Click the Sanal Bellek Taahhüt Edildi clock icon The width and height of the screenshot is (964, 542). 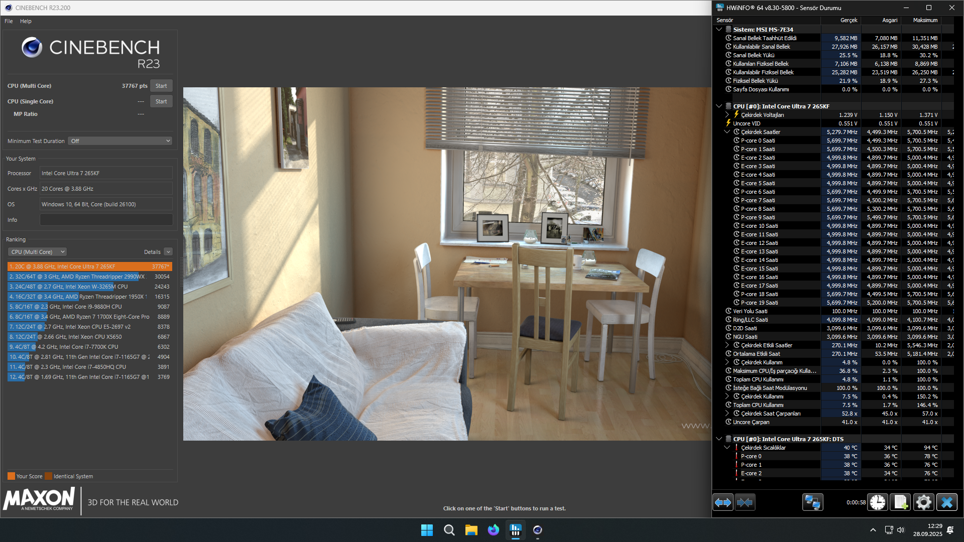pyautogui.click(x=729, y=38)
